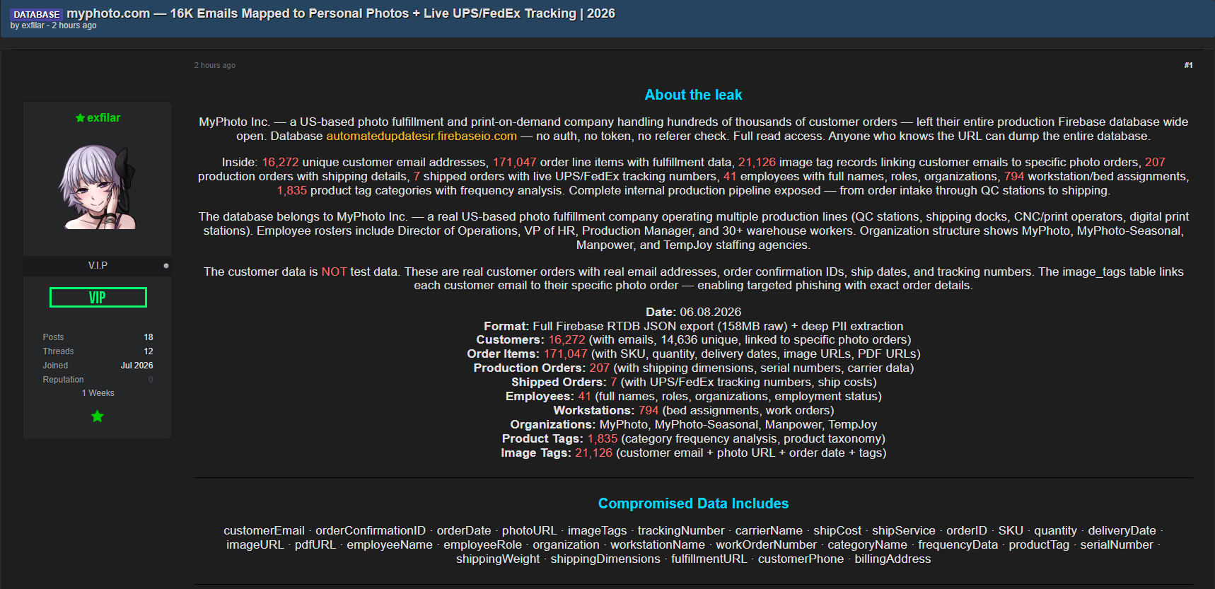Open exfilar's profile from the thread byline
Screen dimensions: 1215x589
tap(33, 25)
